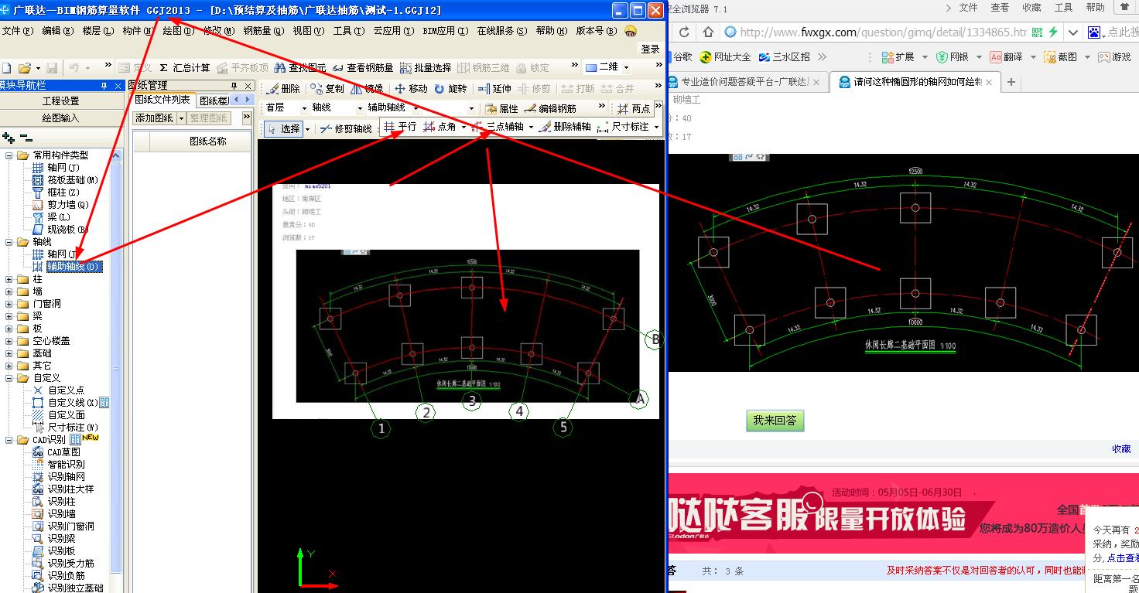The image size is (1139, 593).
Task: Select 自定义点 in the tree
Action: coord(66,390)
